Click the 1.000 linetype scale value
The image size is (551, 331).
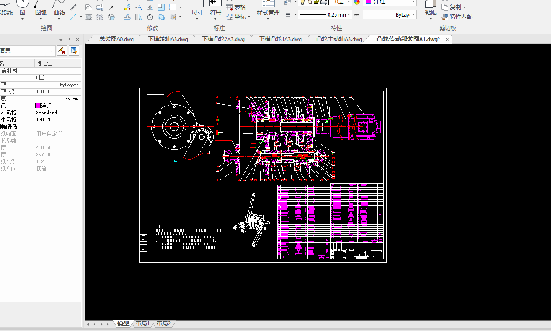[58, 92]
